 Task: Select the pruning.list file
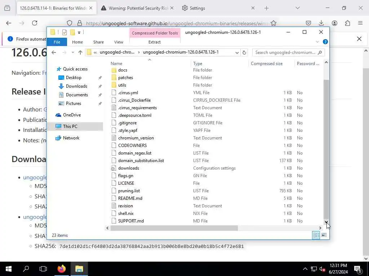pyautogui.click(x=129, y=191)
